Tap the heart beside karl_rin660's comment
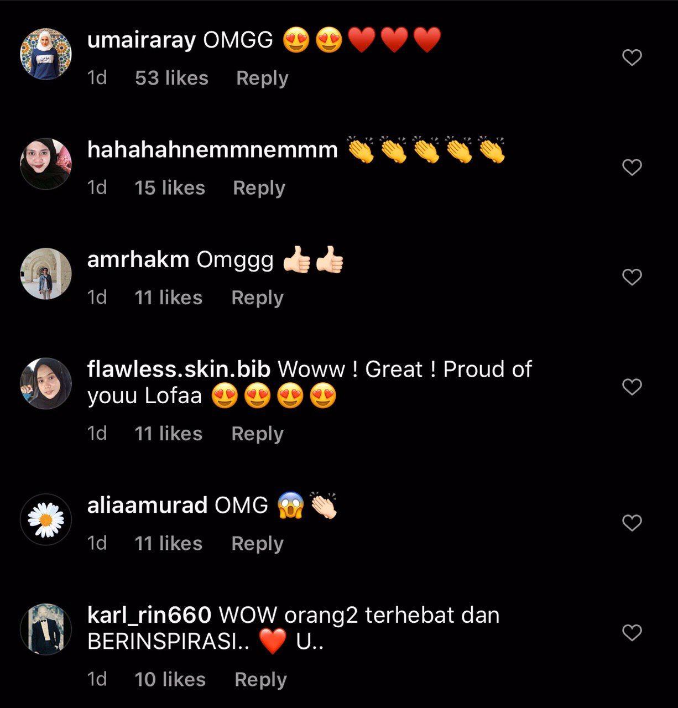This screenshot has width=678, height=708. (632, 632)
